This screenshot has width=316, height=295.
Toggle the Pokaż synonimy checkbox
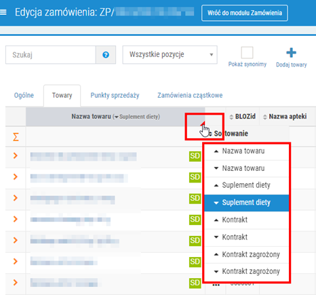pyautogui.click(x=247, y=53)
